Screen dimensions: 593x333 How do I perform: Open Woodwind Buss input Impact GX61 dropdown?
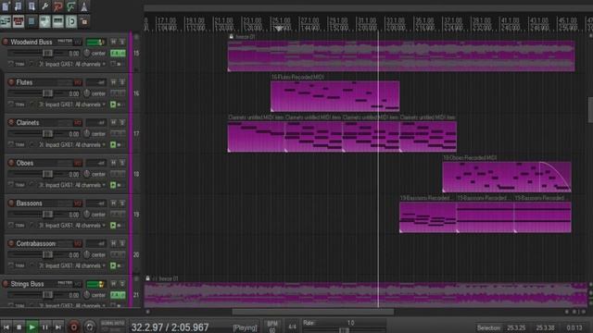coord(72,64)
